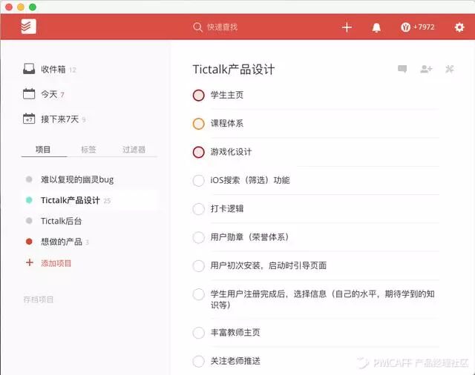Complete task 用户勋章（荣誉体系）
475x375 pixels.
(x=198, y=237)
